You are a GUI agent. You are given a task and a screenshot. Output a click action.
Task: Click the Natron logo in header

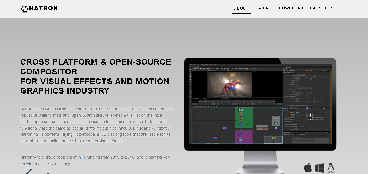(x=39, y=9)
